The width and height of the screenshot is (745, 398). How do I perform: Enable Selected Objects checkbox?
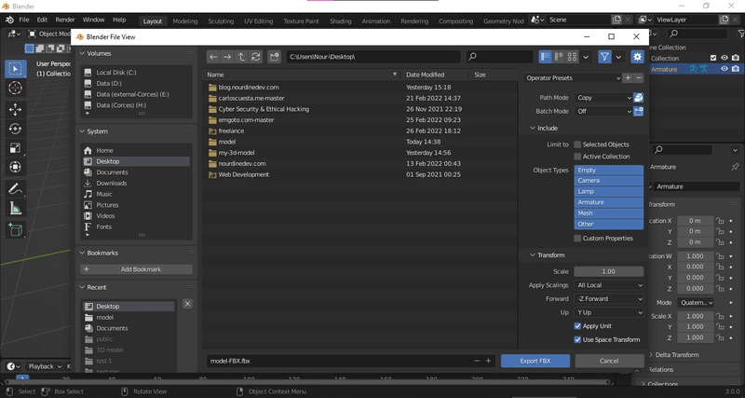pyautogui.click(x=577, y=144)
